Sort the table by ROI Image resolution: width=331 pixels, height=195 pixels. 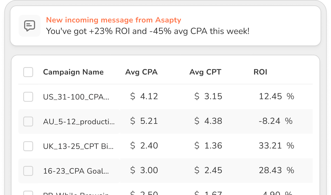[260, 72]
